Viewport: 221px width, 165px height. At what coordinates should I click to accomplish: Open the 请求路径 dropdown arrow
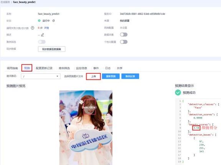pos(57,76)
